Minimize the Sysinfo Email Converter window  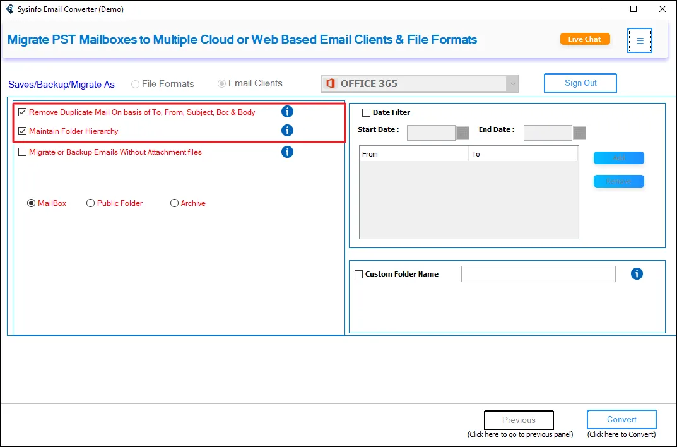(x=604, y=9)
